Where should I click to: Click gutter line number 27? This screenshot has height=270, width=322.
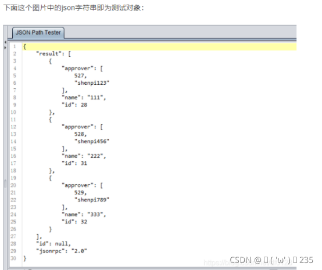click(13, 236)
